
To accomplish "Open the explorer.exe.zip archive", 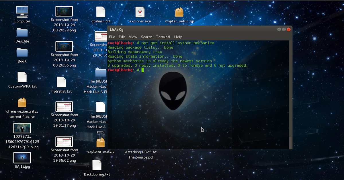I will (100, 142).
